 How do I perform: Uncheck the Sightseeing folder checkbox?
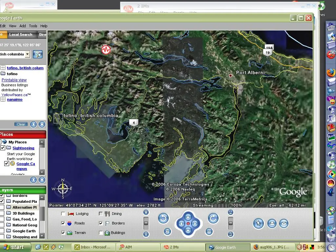(3, 148)
